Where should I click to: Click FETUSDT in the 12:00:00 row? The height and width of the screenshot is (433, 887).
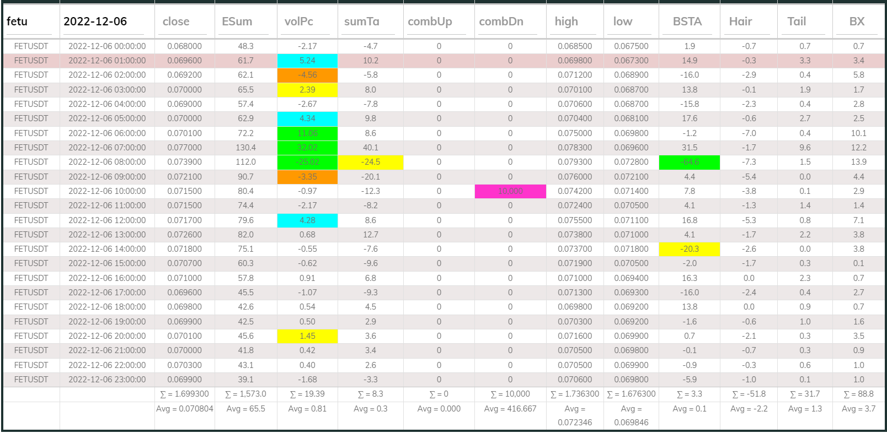click(31, 220)
